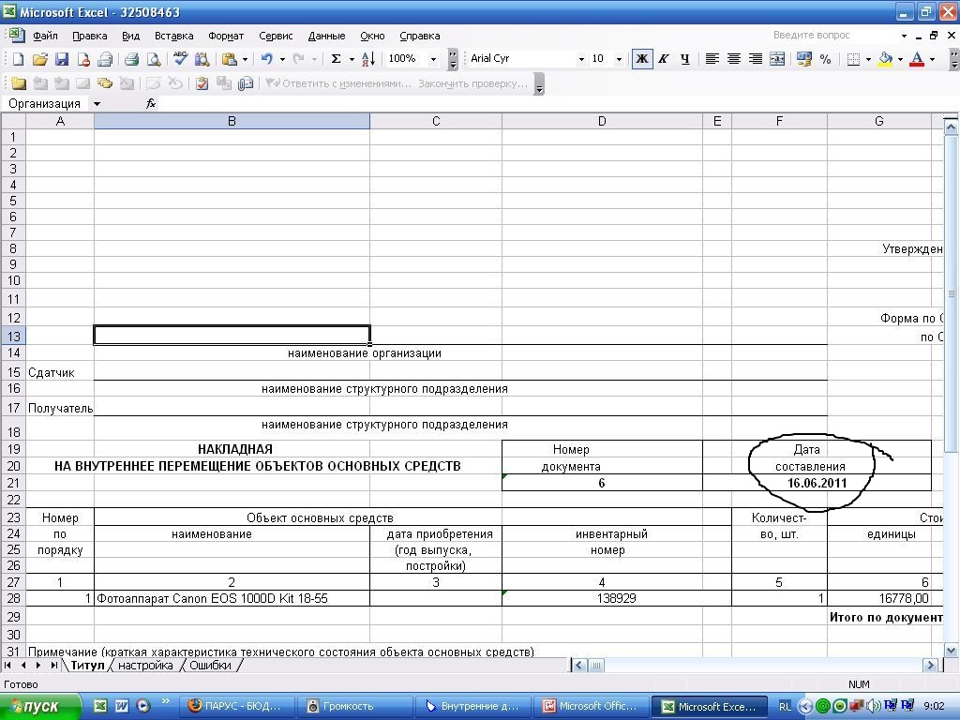Run the spelling check (ABC) icon
Screen dimensions: 960x720
pos(180,59)
